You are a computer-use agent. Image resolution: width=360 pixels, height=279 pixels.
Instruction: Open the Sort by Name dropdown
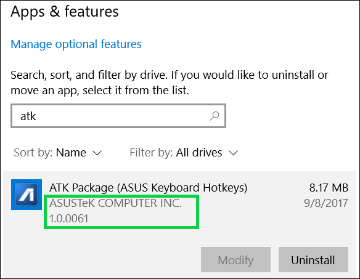coord(57,153)
